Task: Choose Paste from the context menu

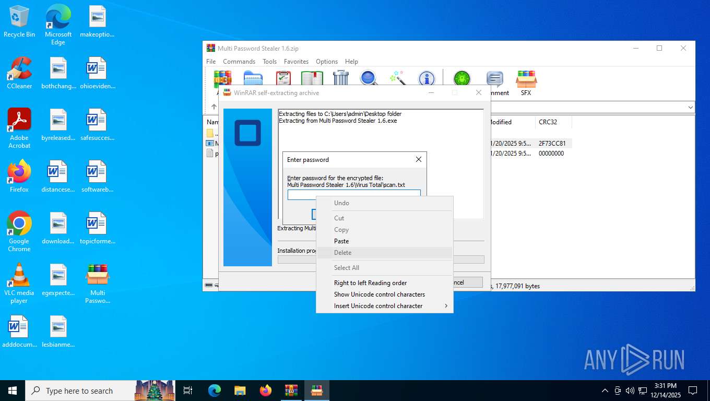Action: coord(385,241)
